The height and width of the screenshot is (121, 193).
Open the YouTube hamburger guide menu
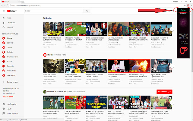click(x=4, y=11)
